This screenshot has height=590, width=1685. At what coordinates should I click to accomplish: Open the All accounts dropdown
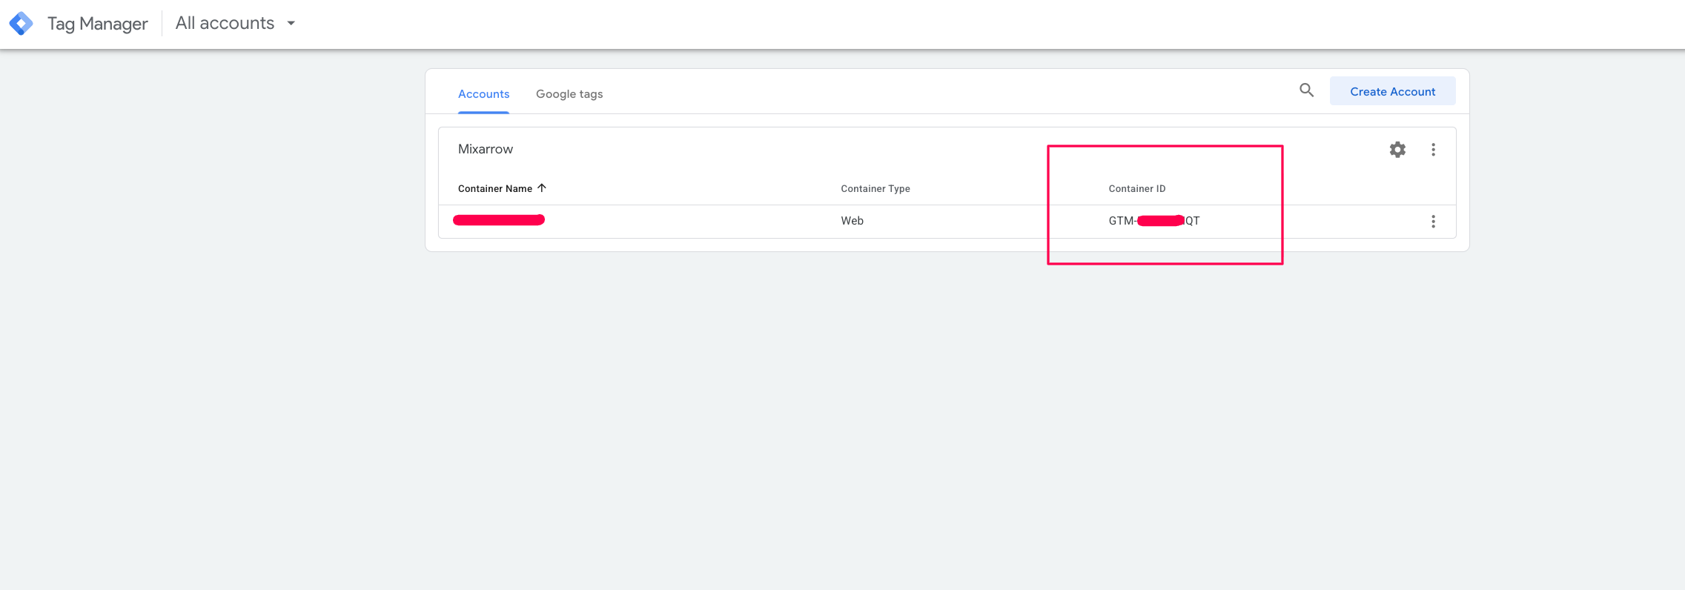point(236,24)
